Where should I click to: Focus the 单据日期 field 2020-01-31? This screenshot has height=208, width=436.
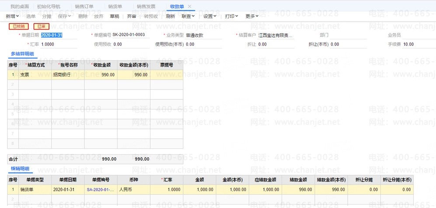click(x=59, y=35)
